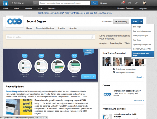Open Interested in Second Degree? heading

pos(127,91)
